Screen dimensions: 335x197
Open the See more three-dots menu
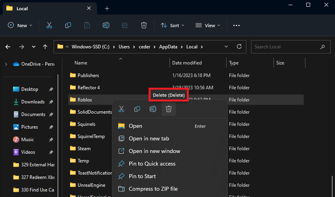pyautogui.click(x=236, y=25)
